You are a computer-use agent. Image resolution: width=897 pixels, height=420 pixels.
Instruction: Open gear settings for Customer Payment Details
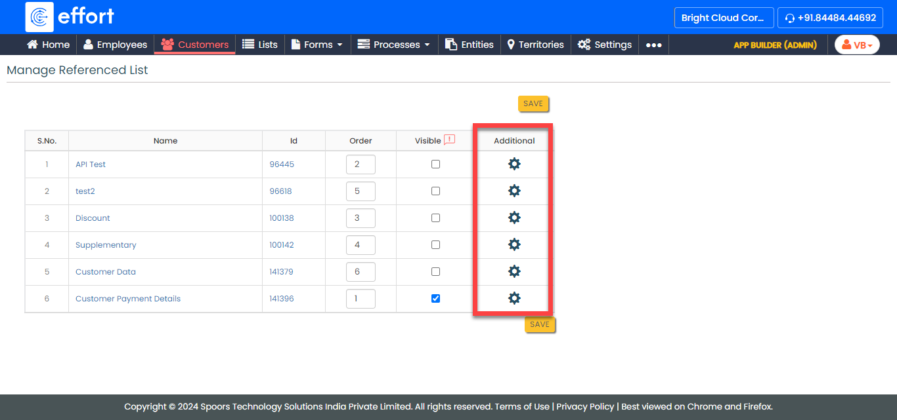pos(514,298)
